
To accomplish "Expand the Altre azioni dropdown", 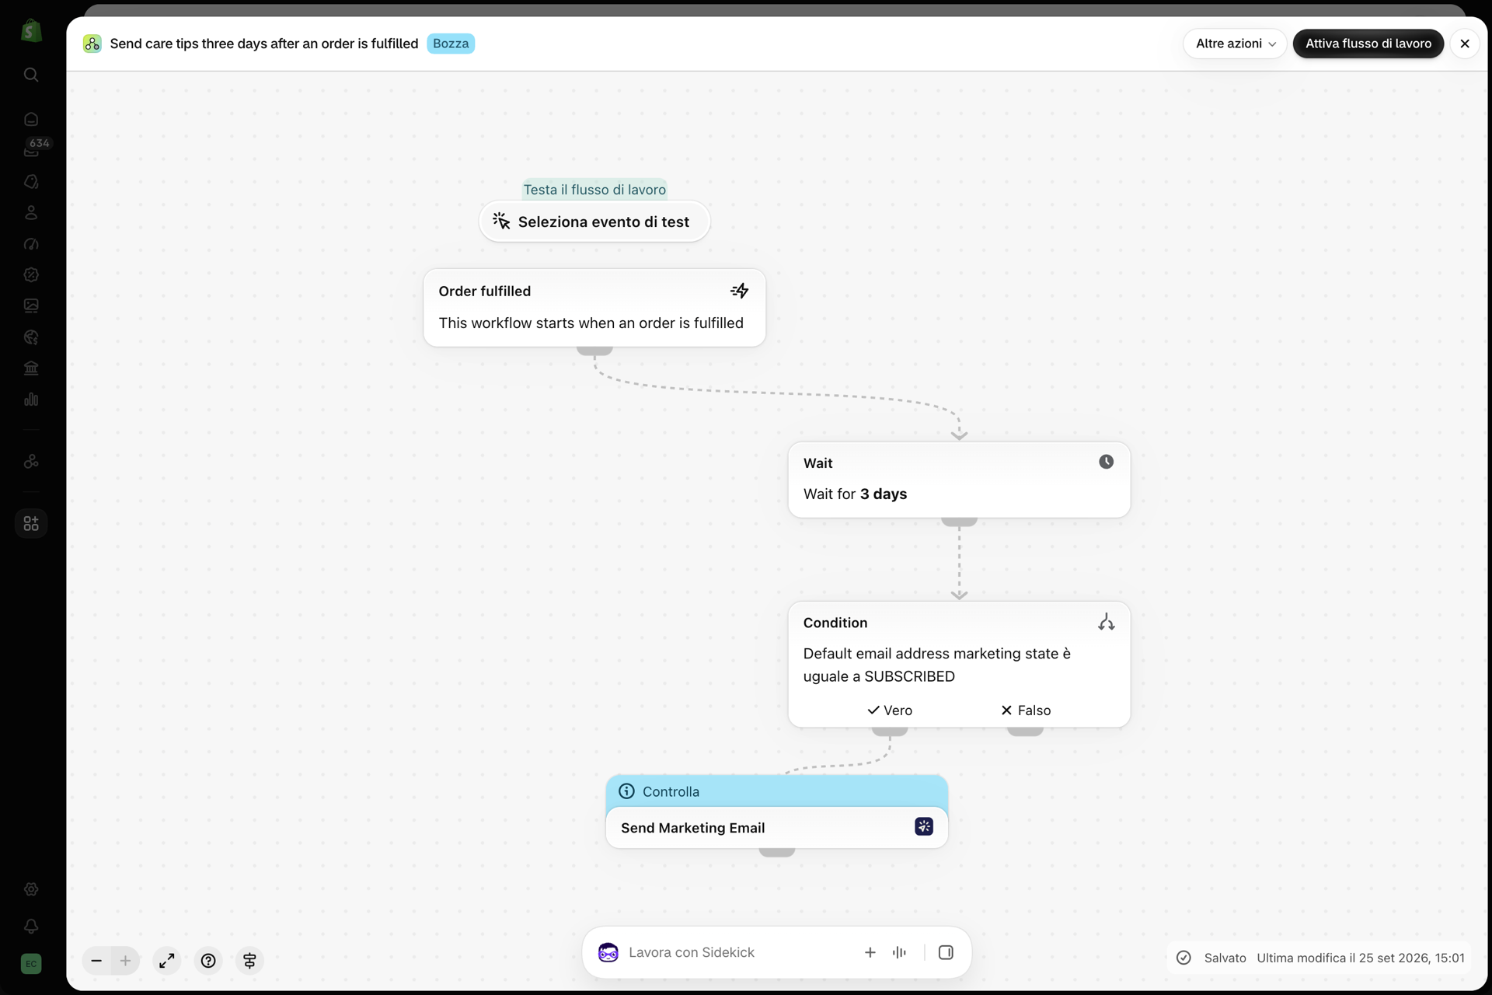I will click(1236, 44).
